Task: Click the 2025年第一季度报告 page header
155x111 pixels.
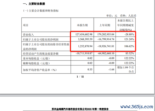Action: 80,109
